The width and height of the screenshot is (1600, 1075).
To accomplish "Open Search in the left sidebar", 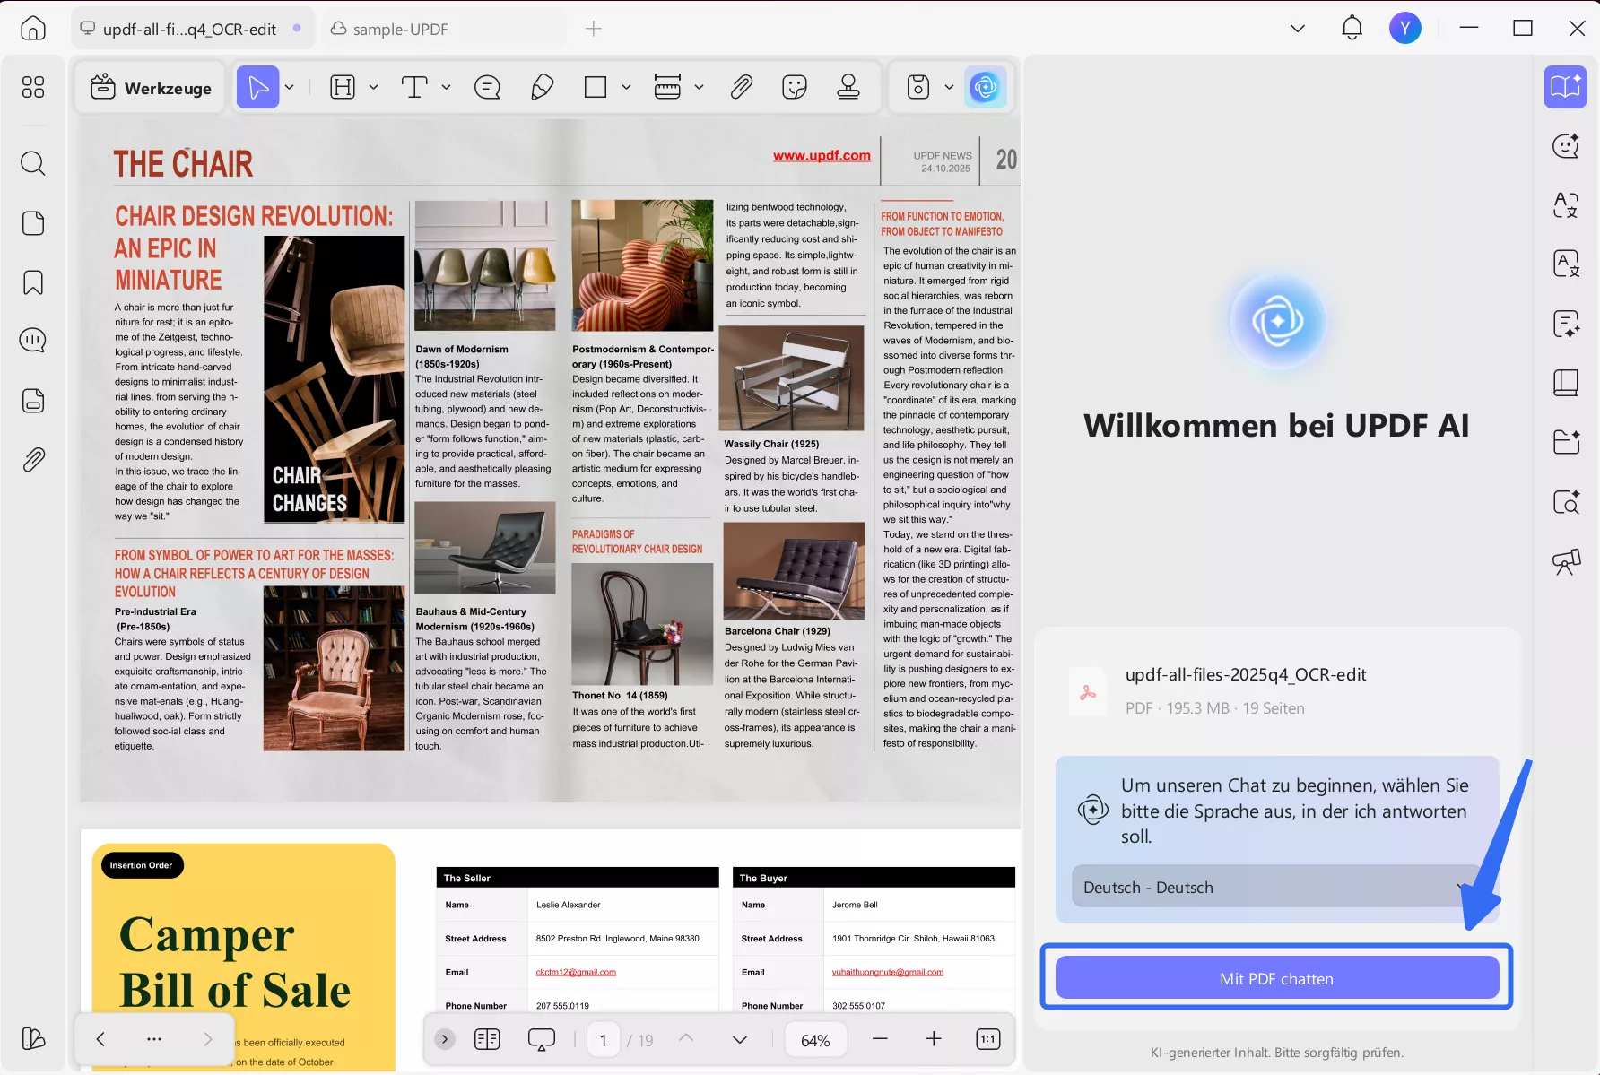I will 32,163.
